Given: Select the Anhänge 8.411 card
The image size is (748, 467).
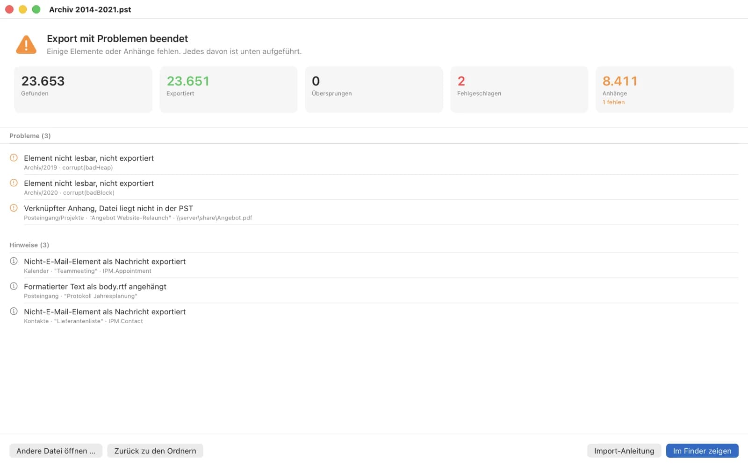Looking at the screenshot, I should 665,90.
